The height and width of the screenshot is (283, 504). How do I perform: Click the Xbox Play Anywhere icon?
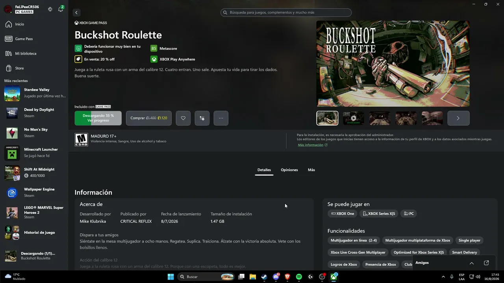point(154,59)
